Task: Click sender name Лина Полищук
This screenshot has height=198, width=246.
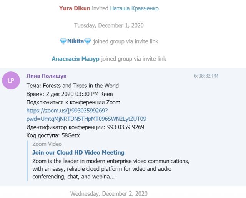Action: pos(47,76)
